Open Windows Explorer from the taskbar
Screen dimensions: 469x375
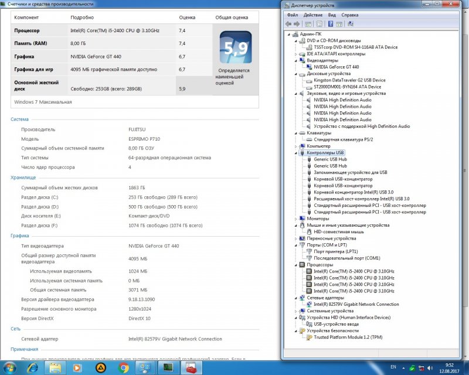[x=56, y=368]
